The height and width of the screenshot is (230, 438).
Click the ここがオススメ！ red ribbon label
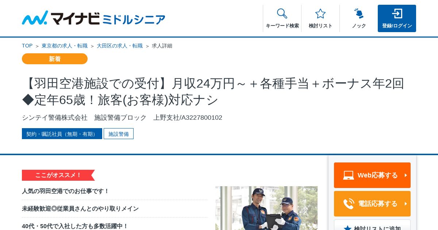click(x=58, y=175)
